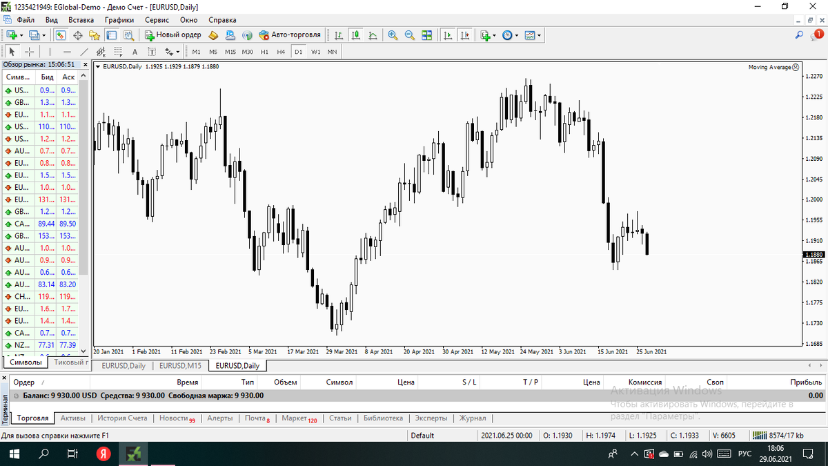Open the Графики menu
Viewport: 828px width, 466px height.
(x=119, y=20)
